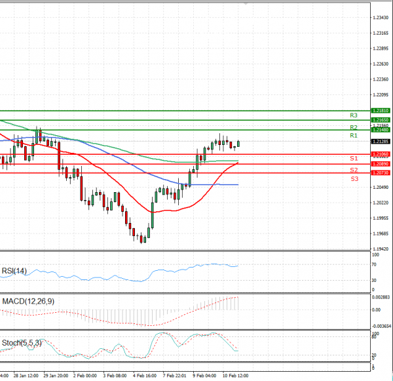Click the 9 Feb 04:00 time label

(x=204, y=376)
